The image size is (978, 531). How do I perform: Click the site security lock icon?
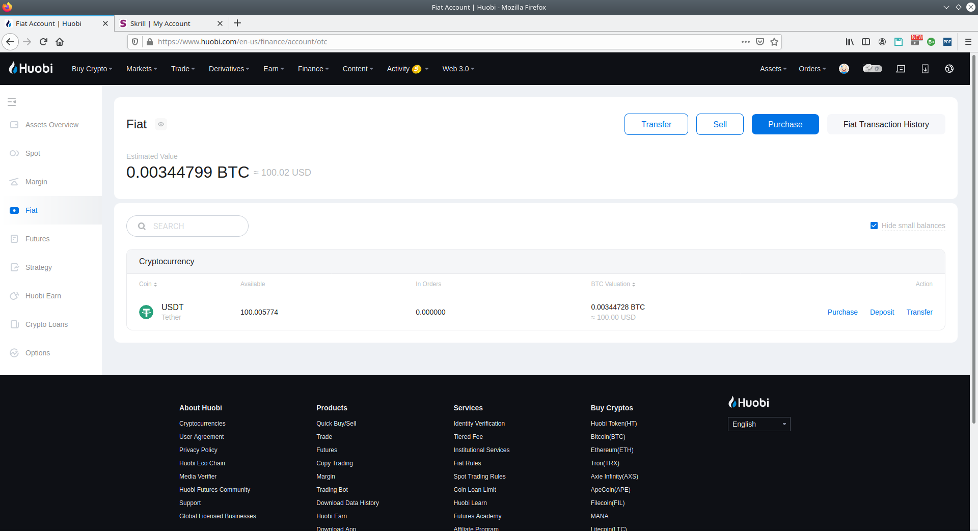pyautogui.click(x=150, y=42)
